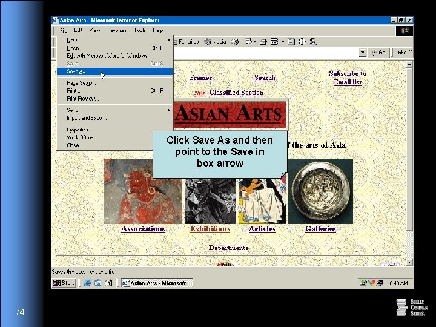Click the Show Desktop quick launch icon
This screenshot has height=327, width=436.
[108, 283]
